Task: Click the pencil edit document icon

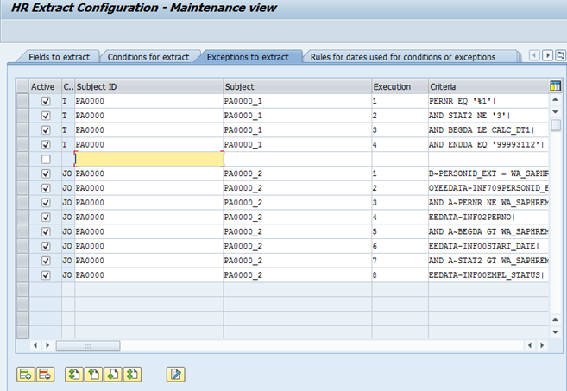Action: click(176, 375)
